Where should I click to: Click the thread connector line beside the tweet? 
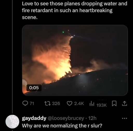pyautogui.click(x=13, y=56)
